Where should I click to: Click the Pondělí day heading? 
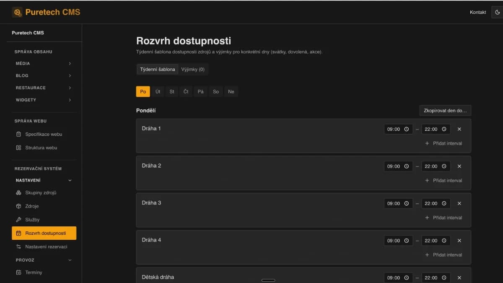(146, 111)
